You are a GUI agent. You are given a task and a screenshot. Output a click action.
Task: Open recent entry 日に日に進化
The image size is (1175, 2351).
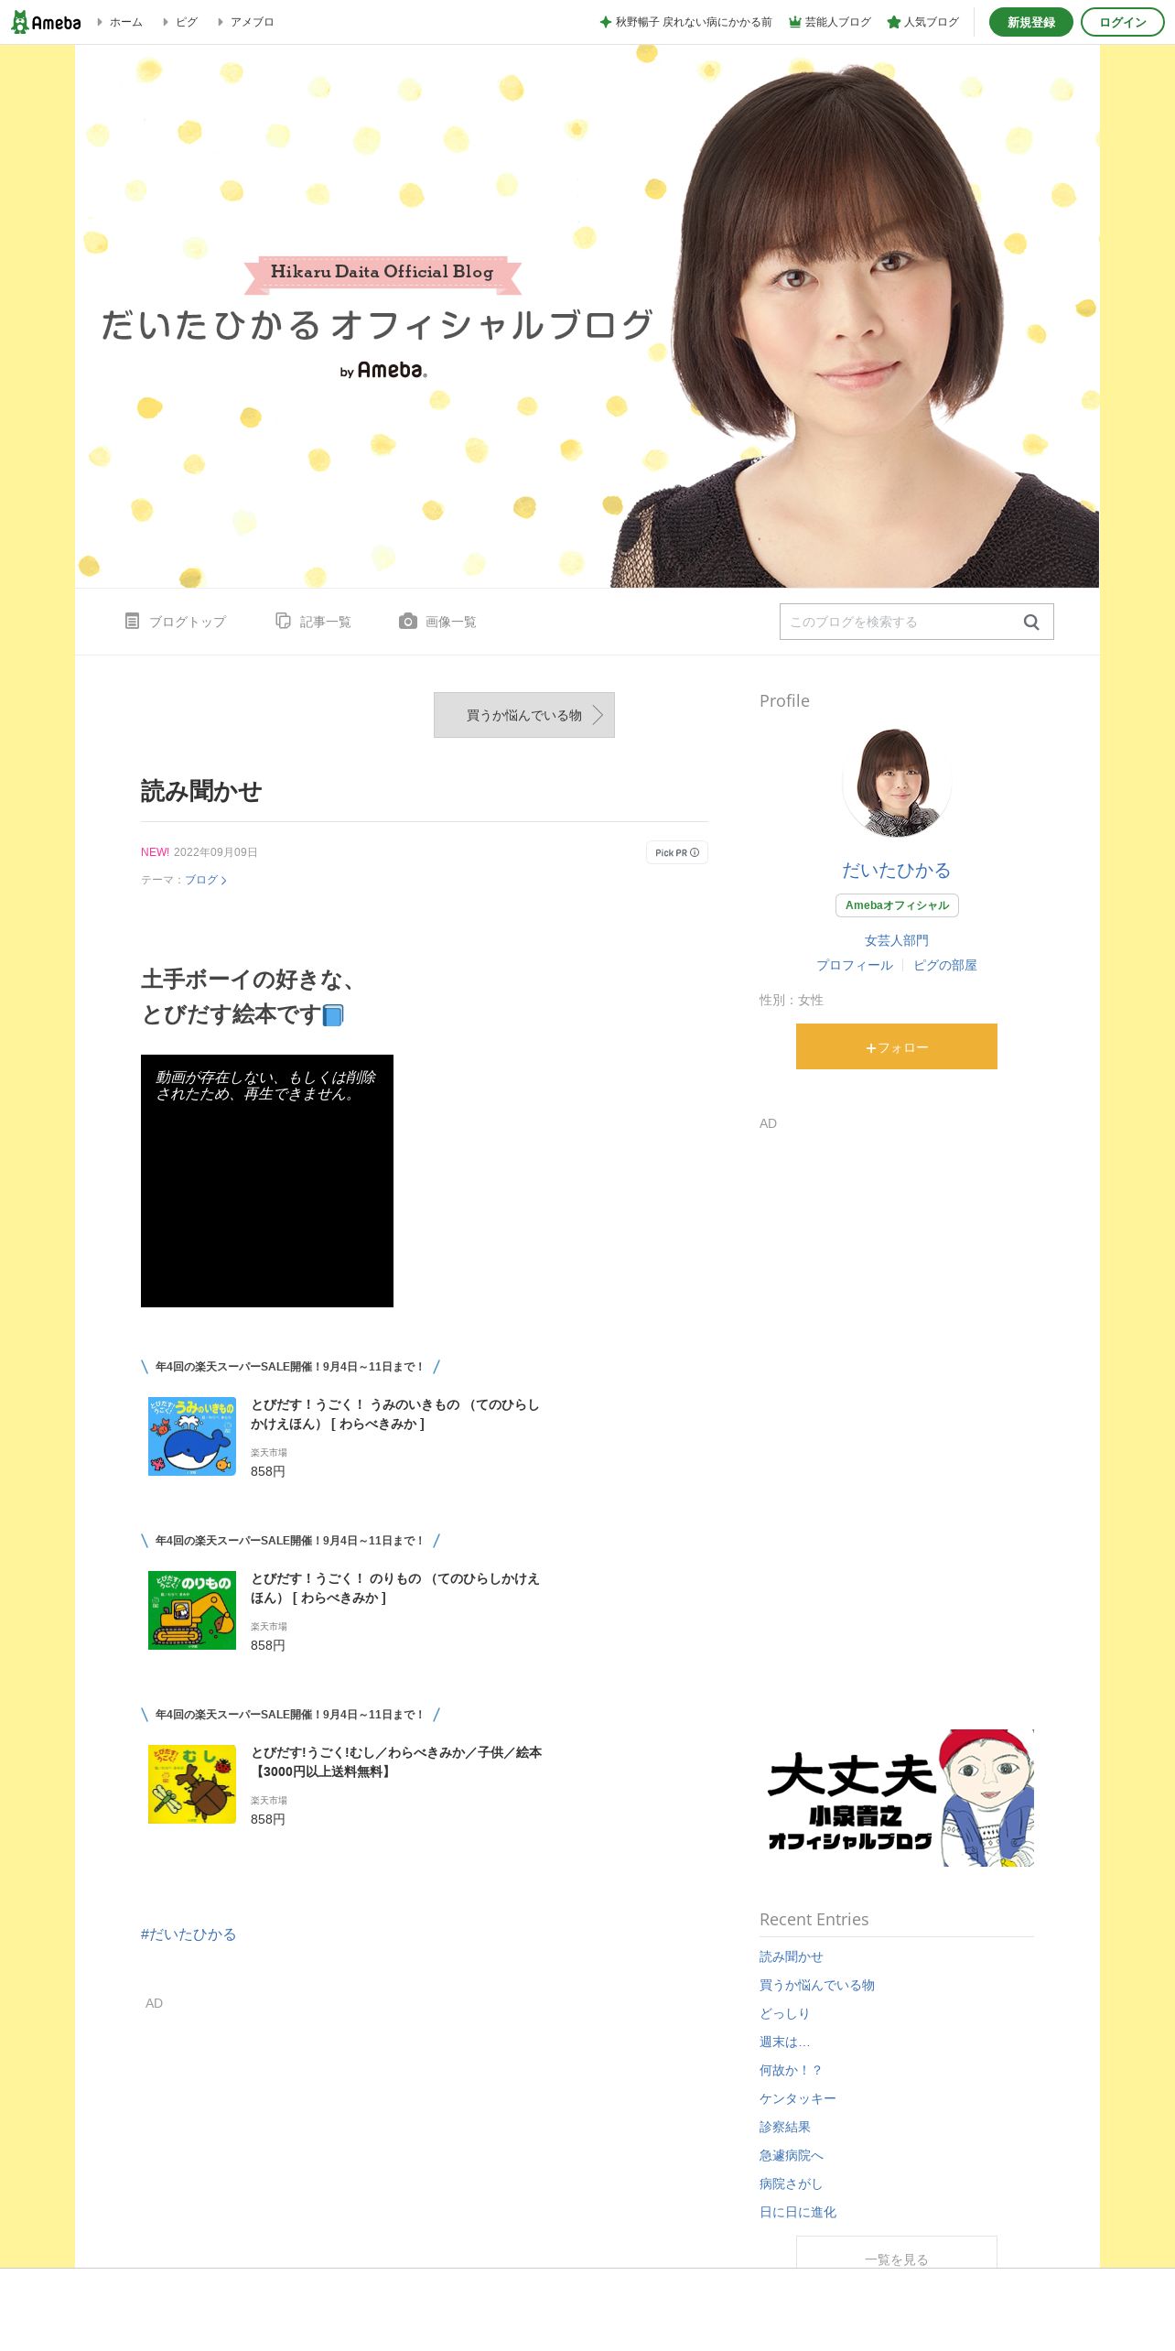[x=798, y=2212]
